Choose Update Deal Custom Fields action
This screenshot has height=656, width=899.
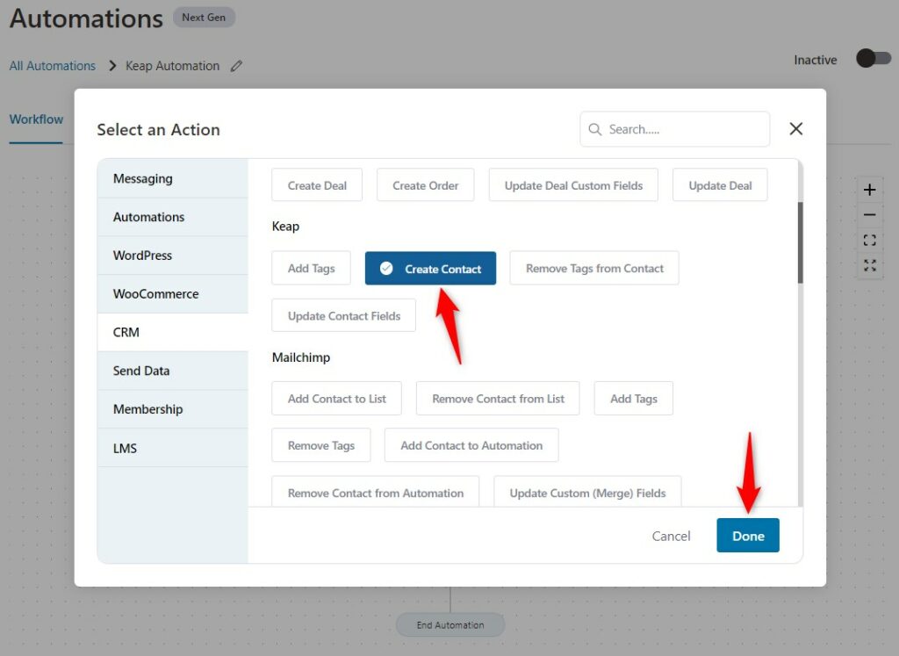click(x=573, y=185)
